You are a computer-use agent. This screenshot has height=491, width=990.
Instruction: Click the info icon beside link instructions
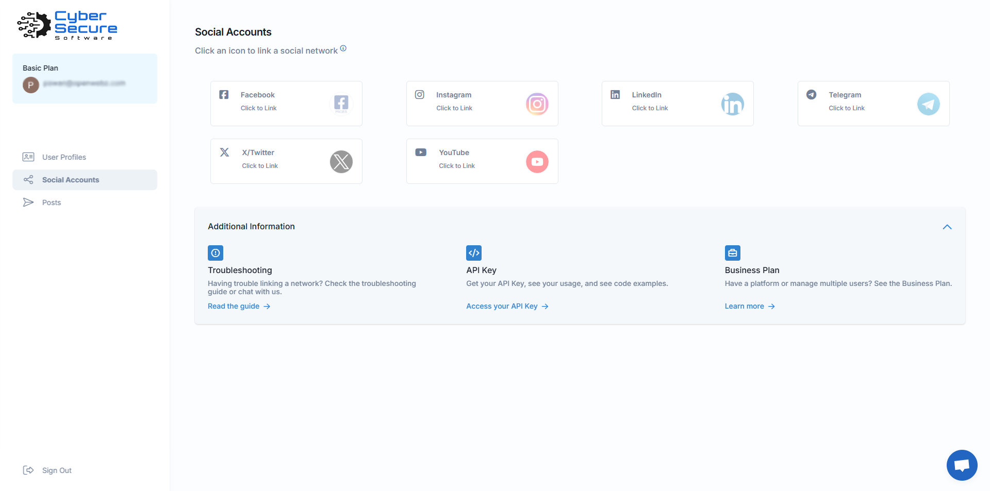click(x=343, y=48)
